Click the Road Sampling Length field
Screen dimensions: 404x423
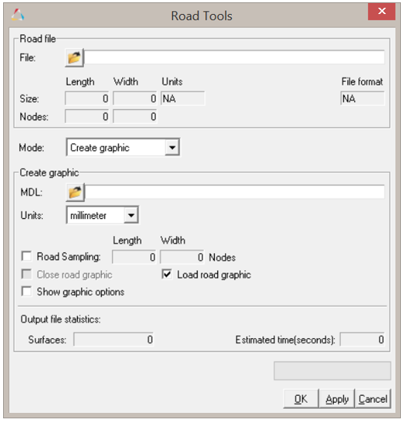tap(134, 257)
